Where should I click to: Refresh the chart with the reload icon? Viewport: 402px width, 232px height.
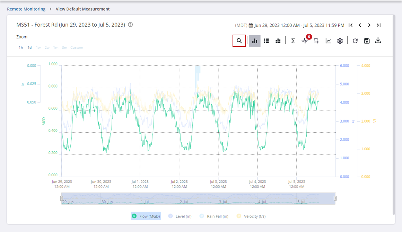(355, 41)
